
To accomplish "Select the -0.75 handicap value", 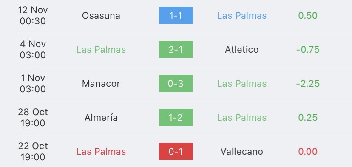I will point(308,50).
